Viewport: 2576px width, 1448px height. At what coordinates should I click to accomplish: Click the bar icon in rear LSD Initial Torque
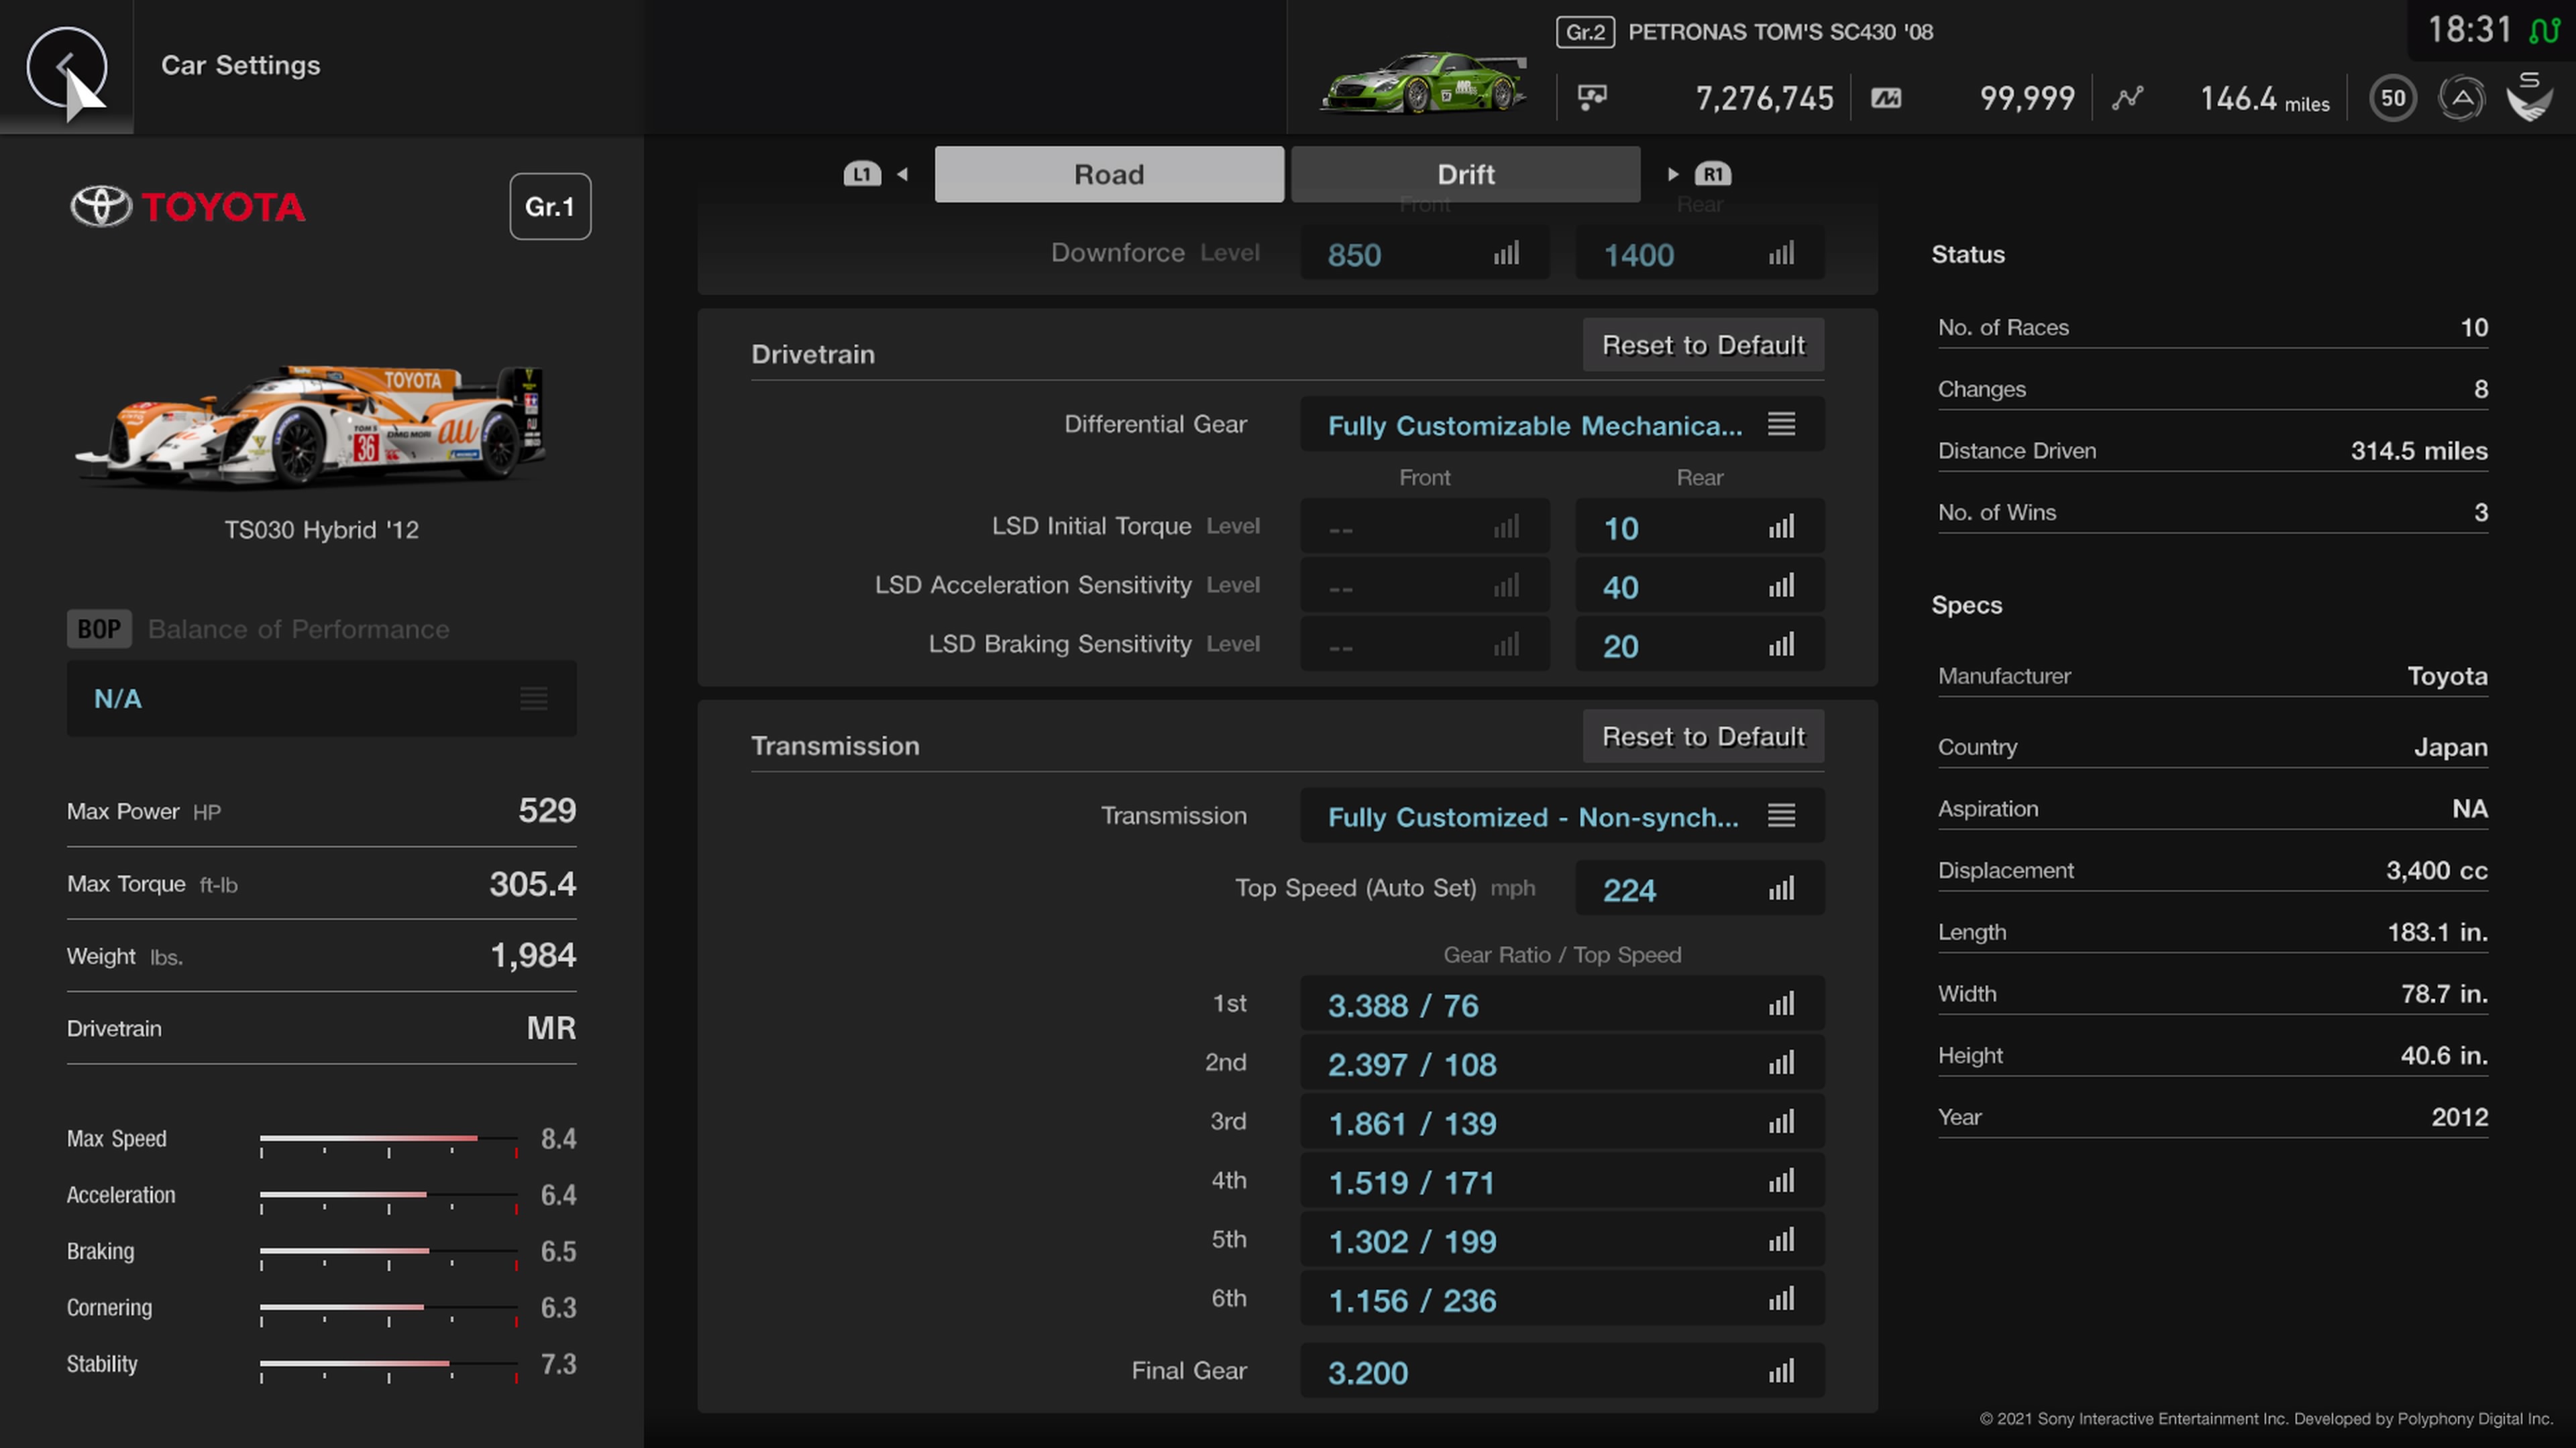click(x=1781, y=526)
